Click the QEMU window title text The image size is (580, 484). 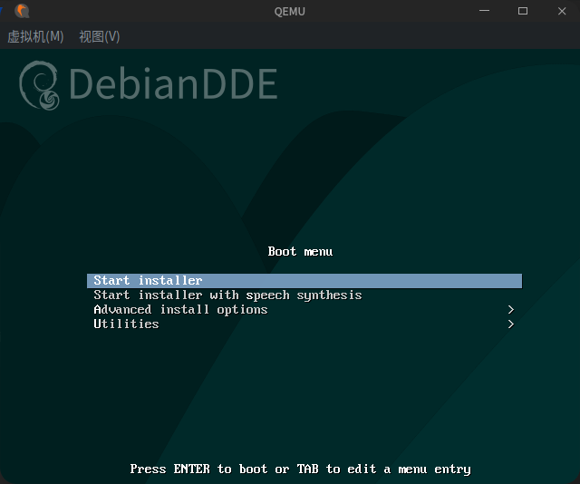[290, 12]
